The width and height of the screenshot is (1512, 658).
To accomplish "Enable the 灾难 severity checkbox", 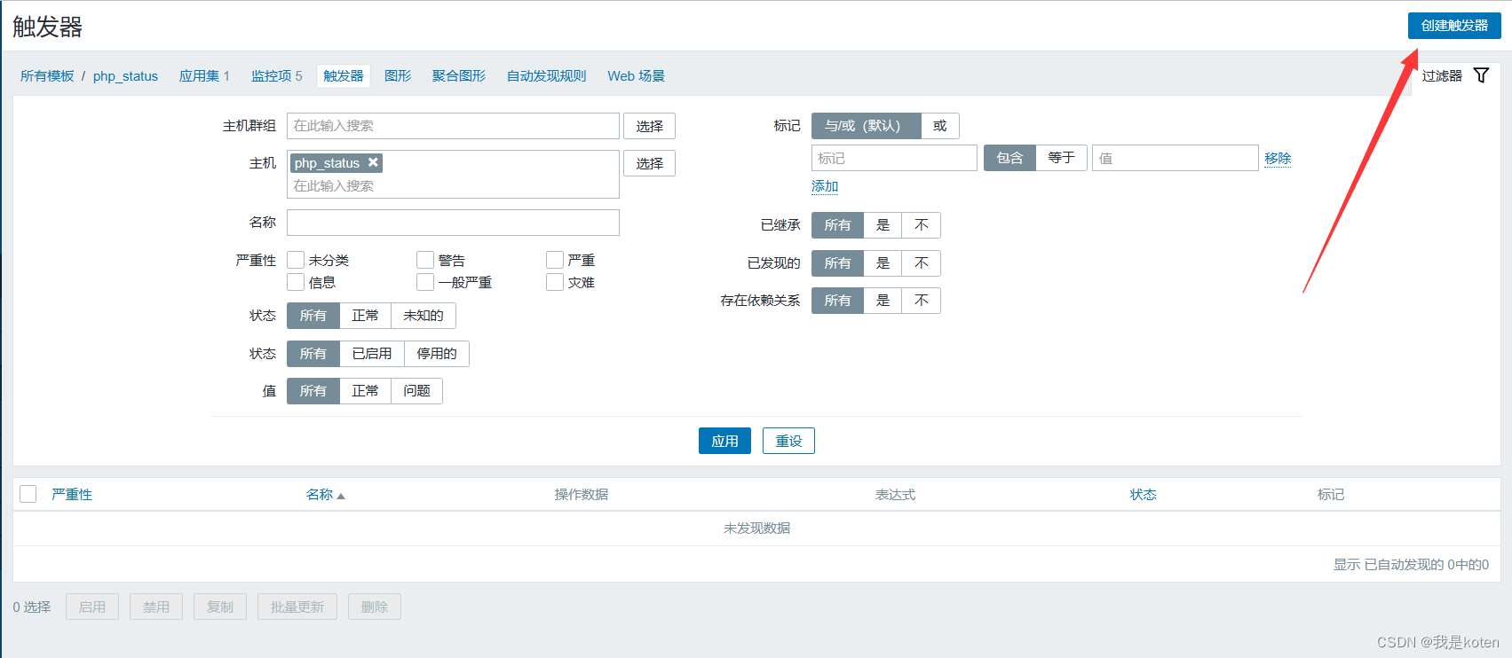I will [555, 282].
